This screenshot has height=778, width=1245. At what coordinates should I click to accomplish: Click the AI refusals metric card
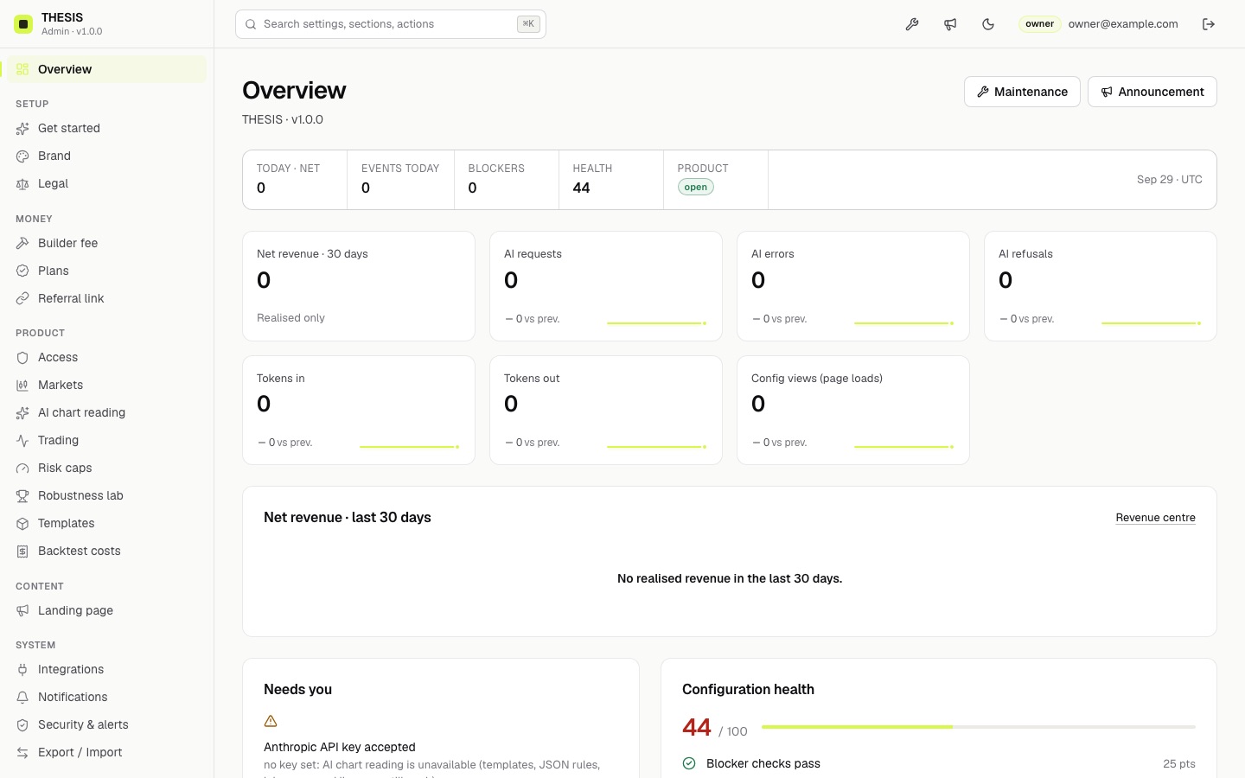coord(1101,286)
